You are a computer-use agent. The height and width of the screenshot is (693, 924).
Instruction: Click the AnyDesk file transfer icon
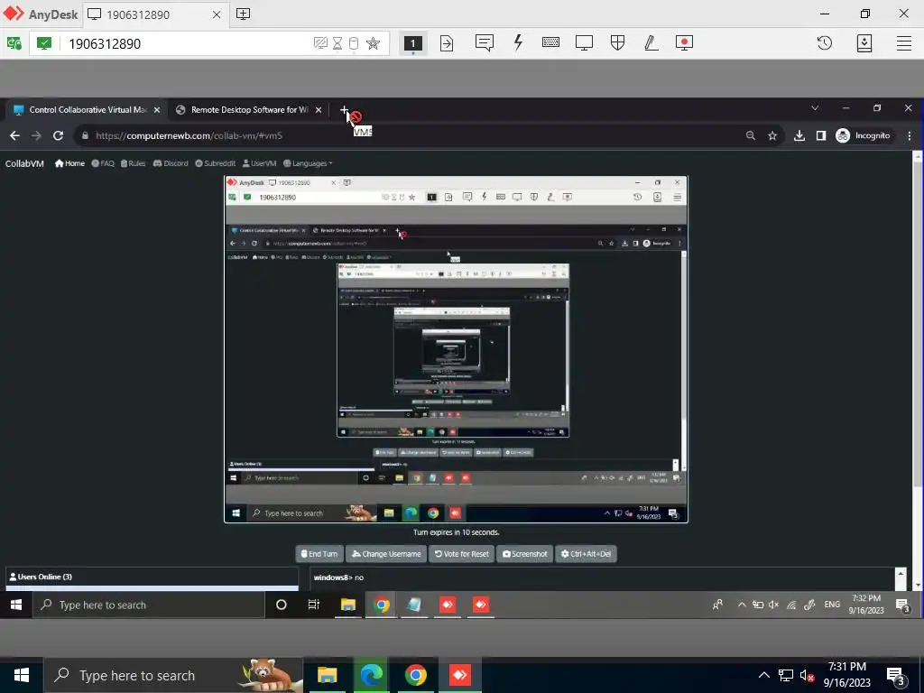[447, 43]
